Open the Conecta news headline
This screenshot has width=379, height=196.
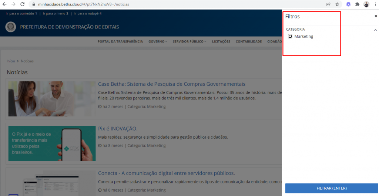point(167,173)
